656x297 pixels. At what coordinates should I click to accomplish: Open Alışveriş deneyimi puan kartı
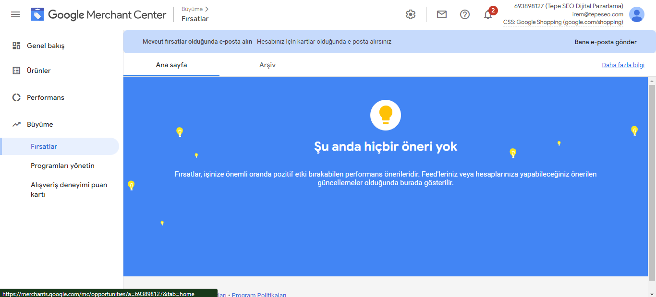tap(69, 190)
